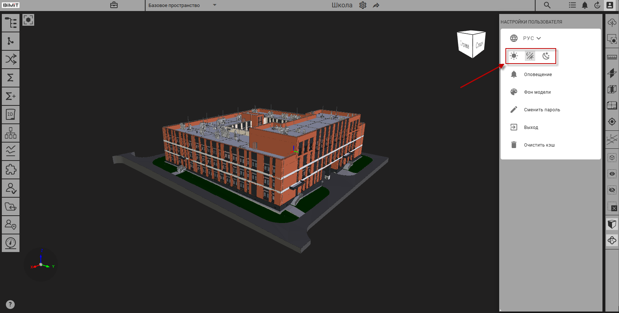
Task: Open the model tree structure panel
Action: point(11,23)
